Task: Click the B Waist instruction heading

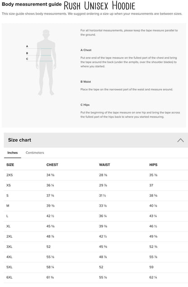Action: (x=85, y=82)
